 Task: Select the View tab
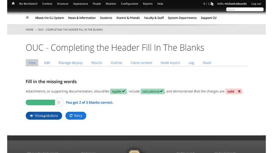pyautogui.click(x=32, y=62)
